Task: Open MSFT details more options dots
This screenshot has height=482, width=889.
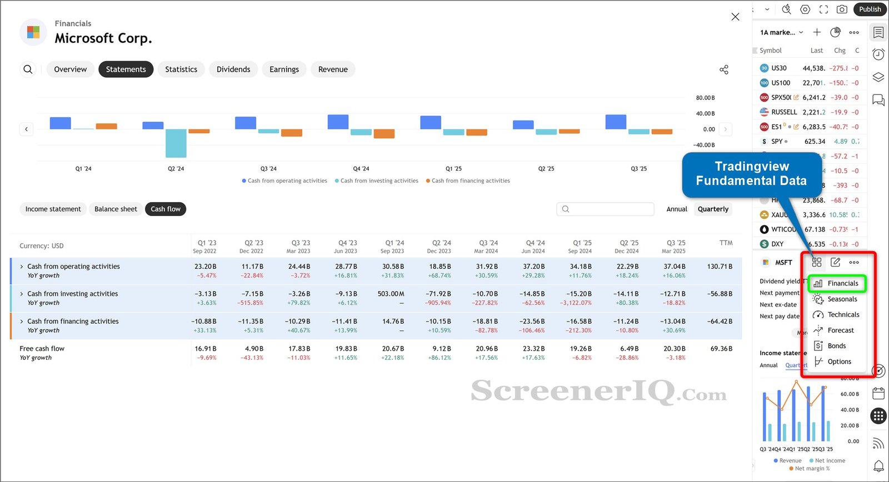Action: point(854,262)
